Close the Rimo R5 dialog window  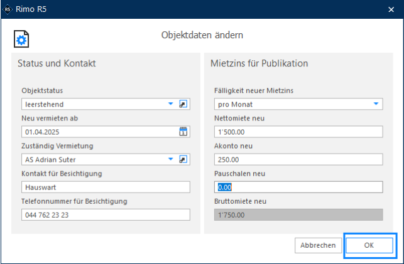(391, 9)
